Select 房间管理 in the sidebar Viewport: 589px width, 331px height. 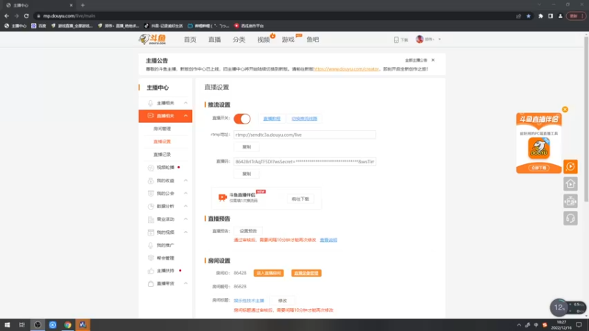162,129
